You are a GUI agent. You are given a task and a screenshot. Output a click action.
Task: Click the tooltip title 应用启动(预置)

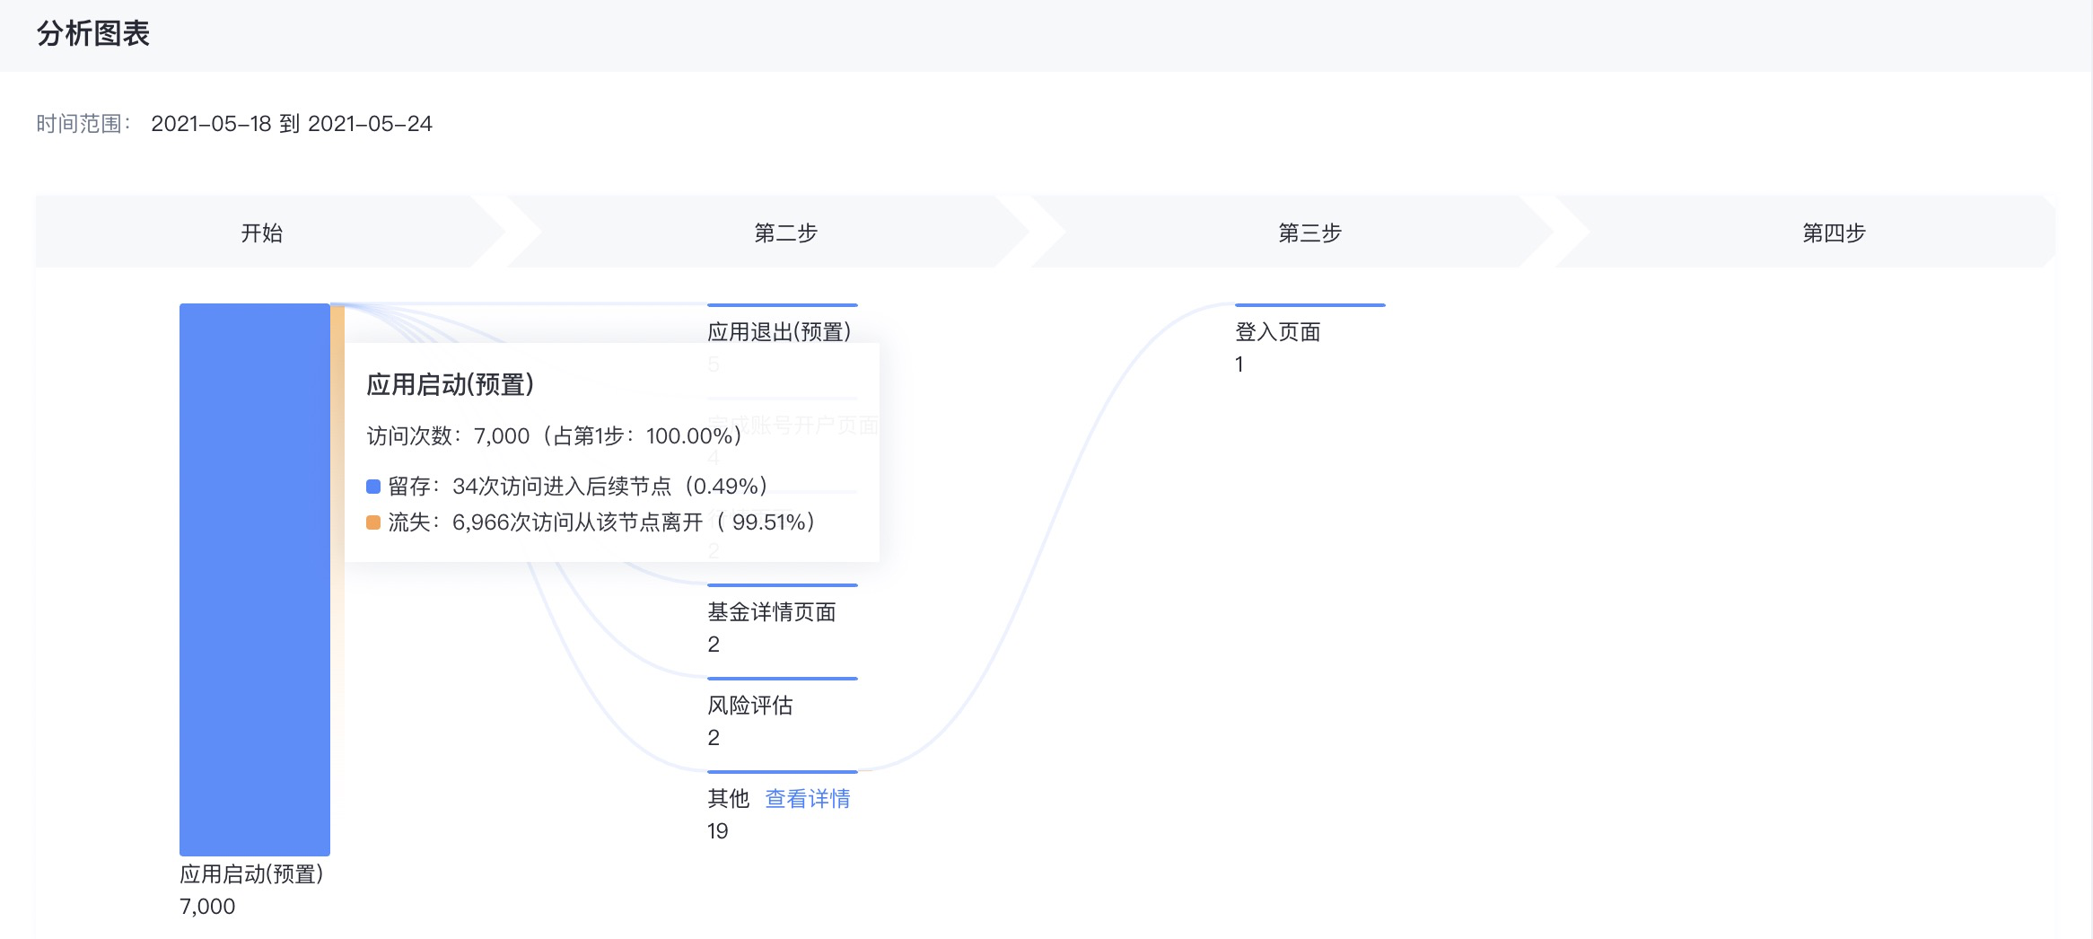coord(451,384)
